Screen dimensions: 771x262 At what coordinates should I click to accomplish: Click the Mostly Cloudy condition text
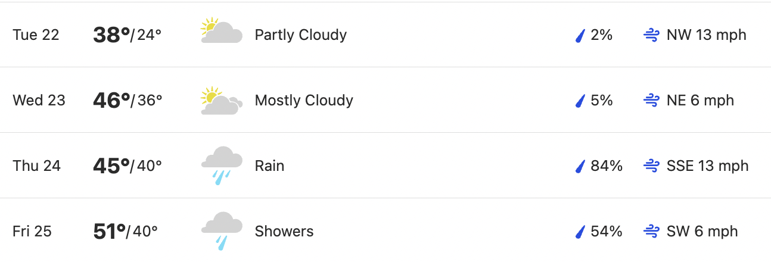click(x=304, y=101)
